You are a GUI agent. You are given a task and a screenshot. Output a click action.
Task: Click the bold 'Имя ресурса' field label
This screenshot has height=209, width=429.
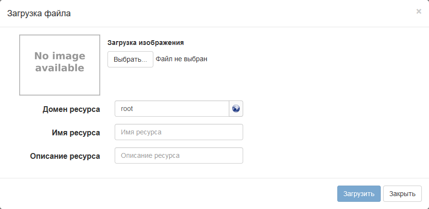[75, 132]
